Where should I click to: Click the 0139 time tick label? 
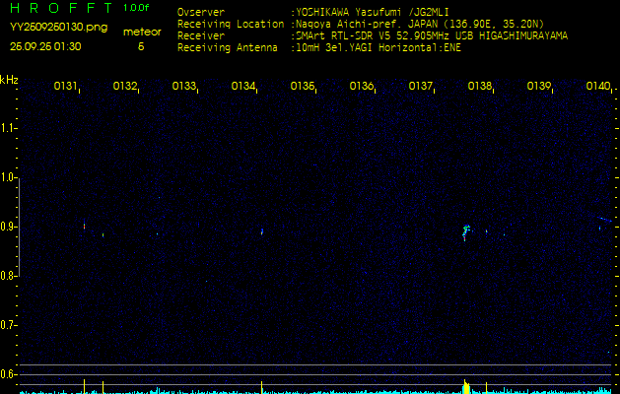click(538, 86)
